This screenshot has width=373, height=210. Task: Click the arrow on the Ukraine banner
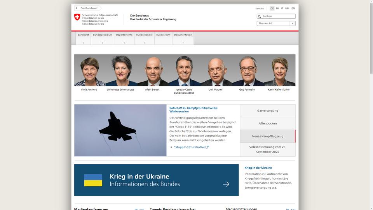pyautogui.click(x=226, y=184)
